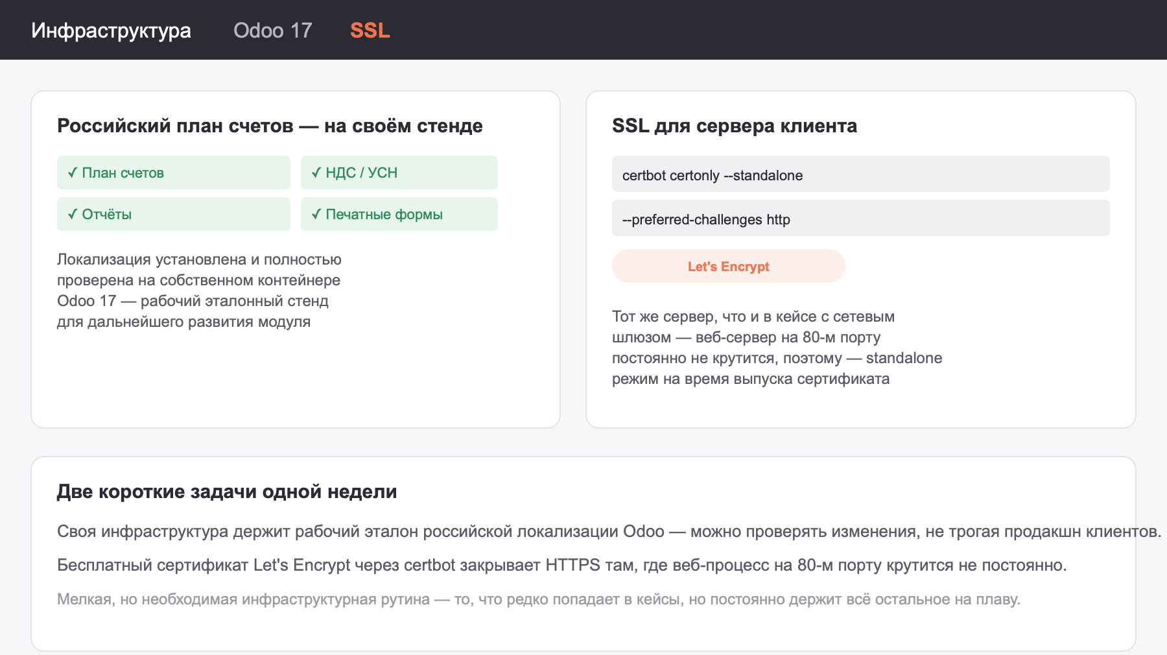
Task: Click grey note starting Мелкая, но необходимая
Action: [539, 599]
